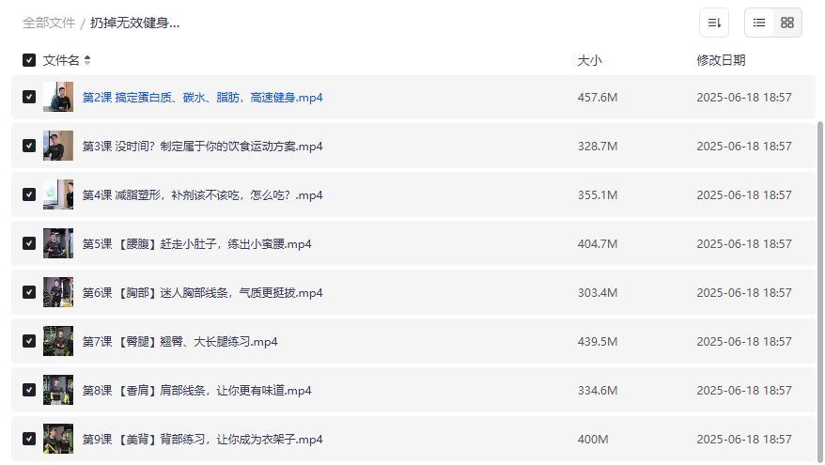Click the 第6课 video thumbnail
Image resolution: width=825 pixels, height=465 pixels.
point(58,292)
